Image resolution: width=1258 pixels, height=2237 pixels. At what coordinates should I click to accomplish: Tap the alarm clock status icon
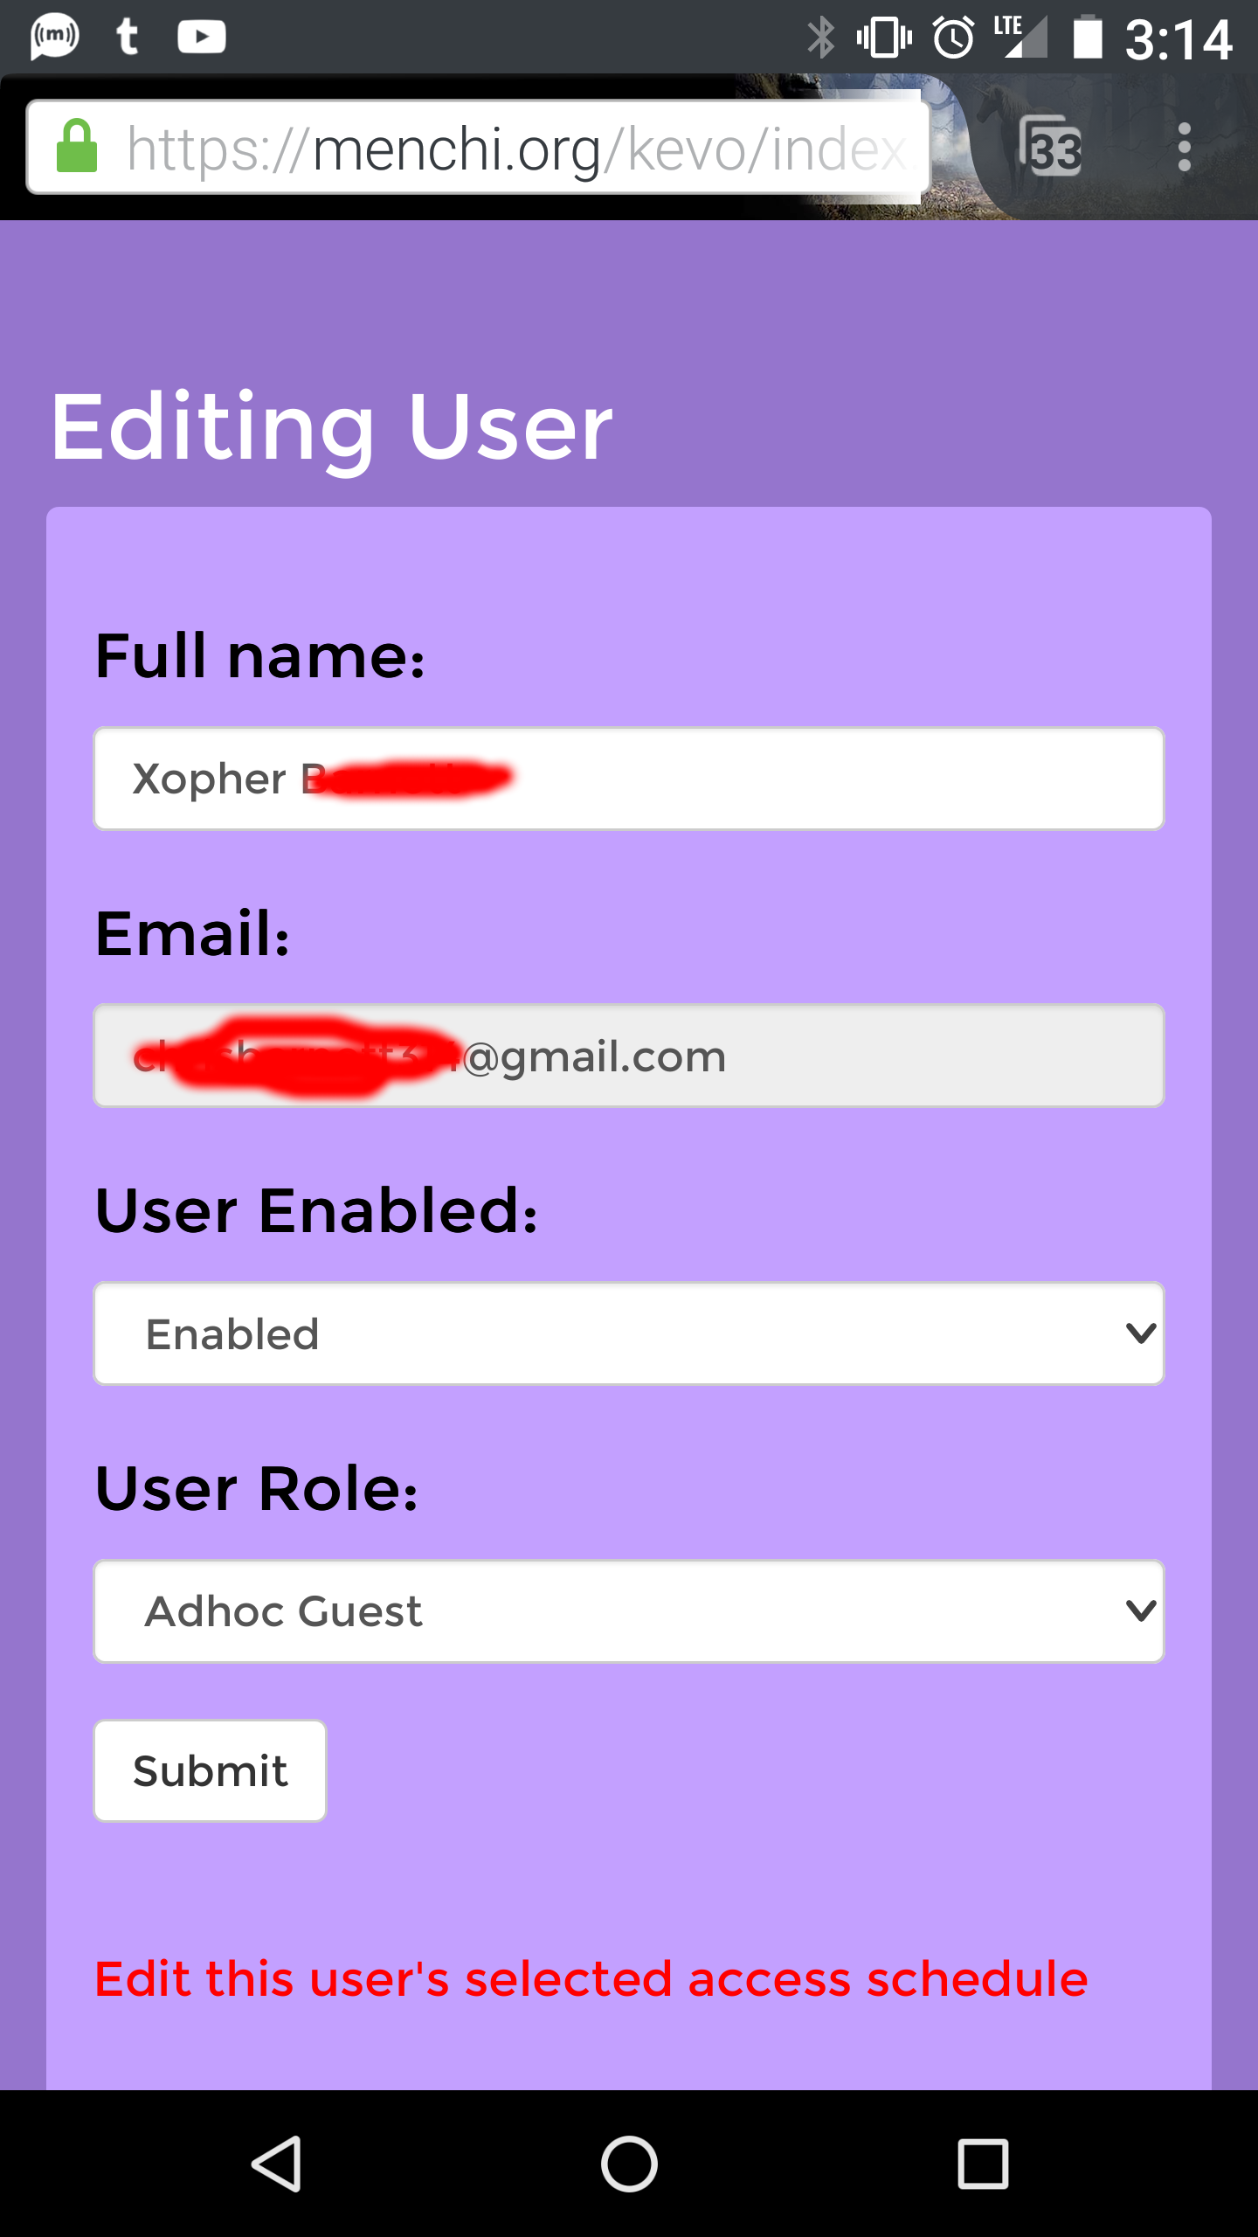953,38
